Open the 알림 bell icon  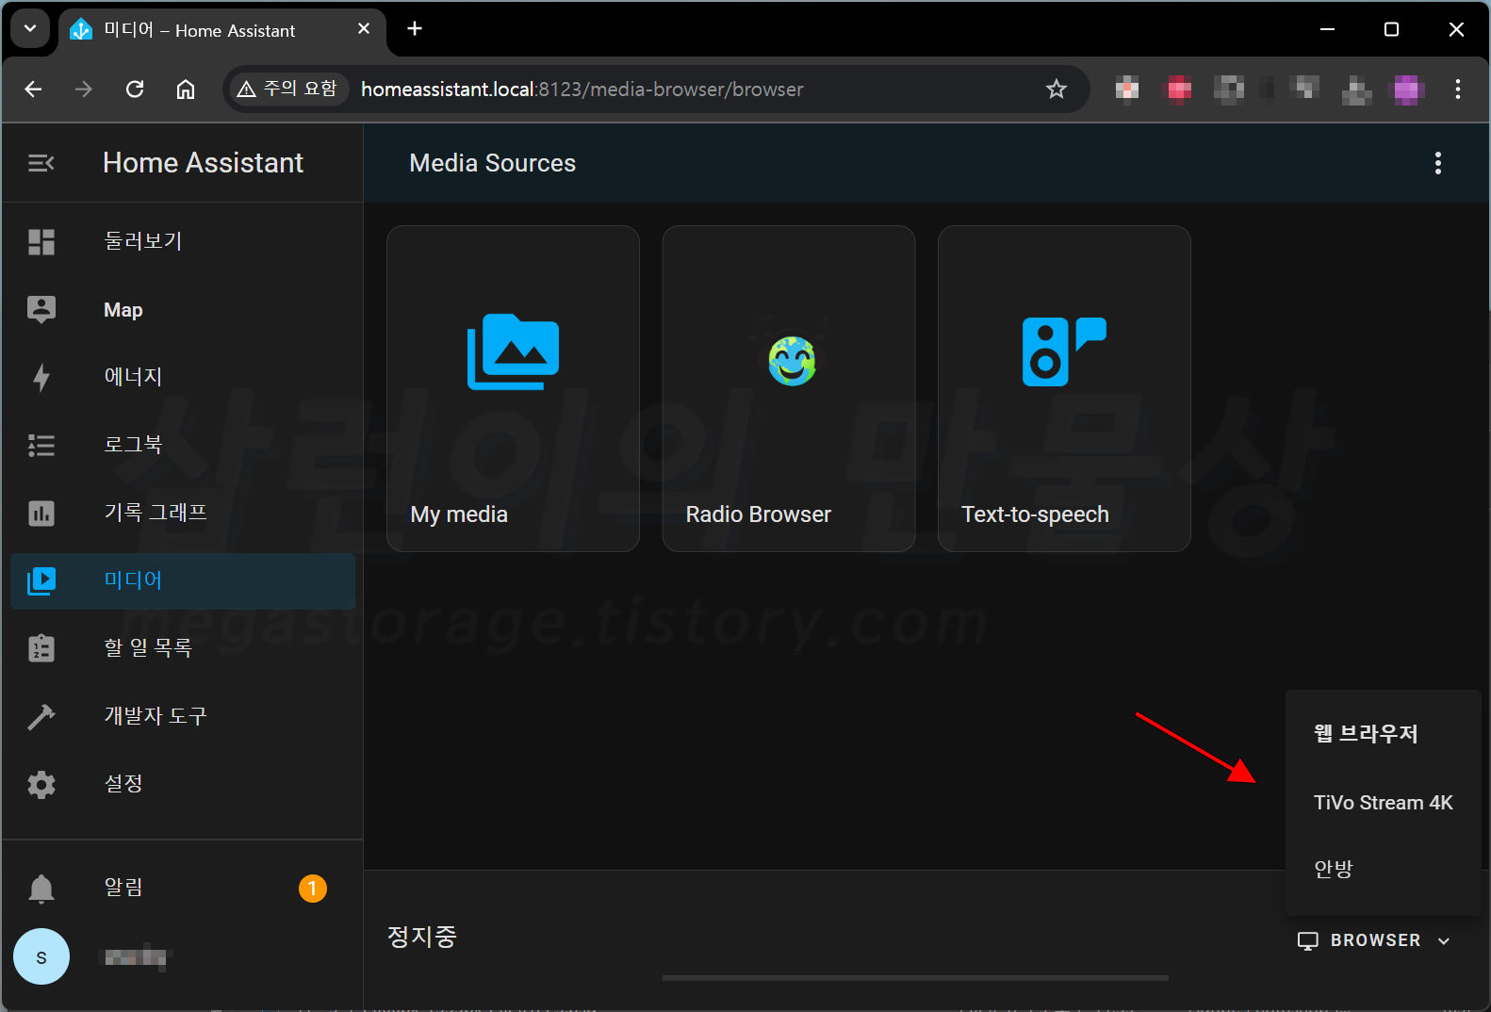point(41,889)
